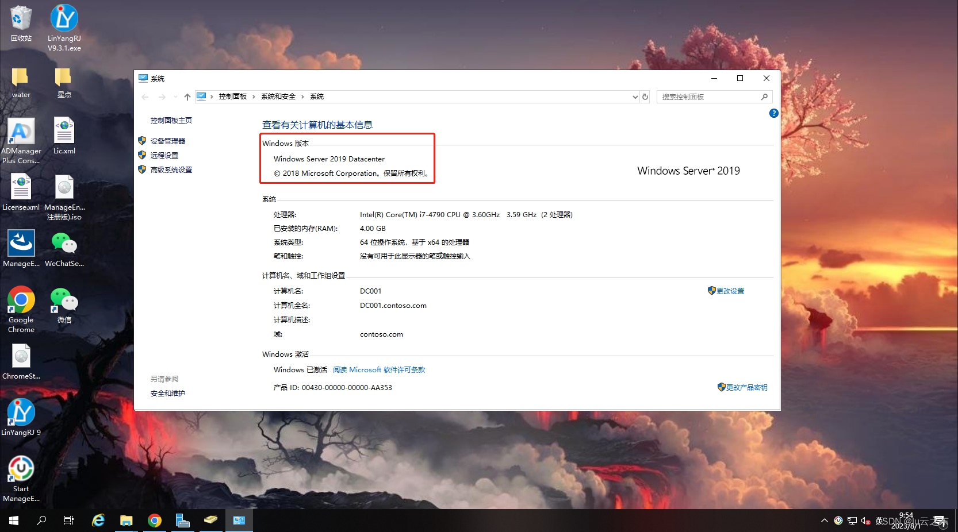The width and height of the screenshot is (958, 532).
Task: Expand hidden icons in the system tray
Action: click(x=824, y=521)
